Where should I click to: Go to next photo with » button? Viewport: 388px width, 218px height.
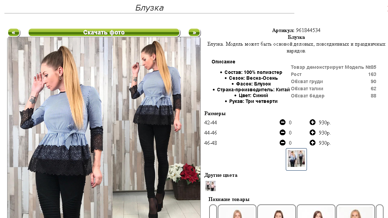tap(194, 32)
